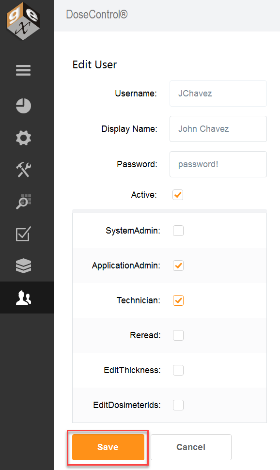Screen dimensions: 280x470
Task: Click the Cancel button
Action: 191,447
